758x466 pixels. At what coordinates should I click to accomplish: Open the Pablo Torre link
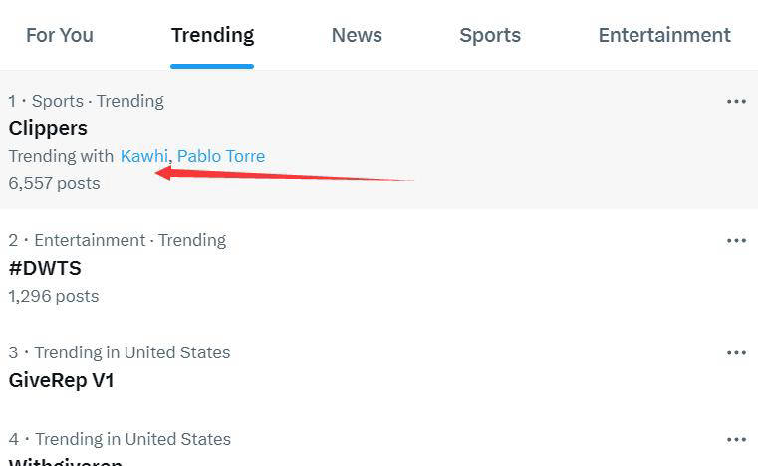(221, 156)
